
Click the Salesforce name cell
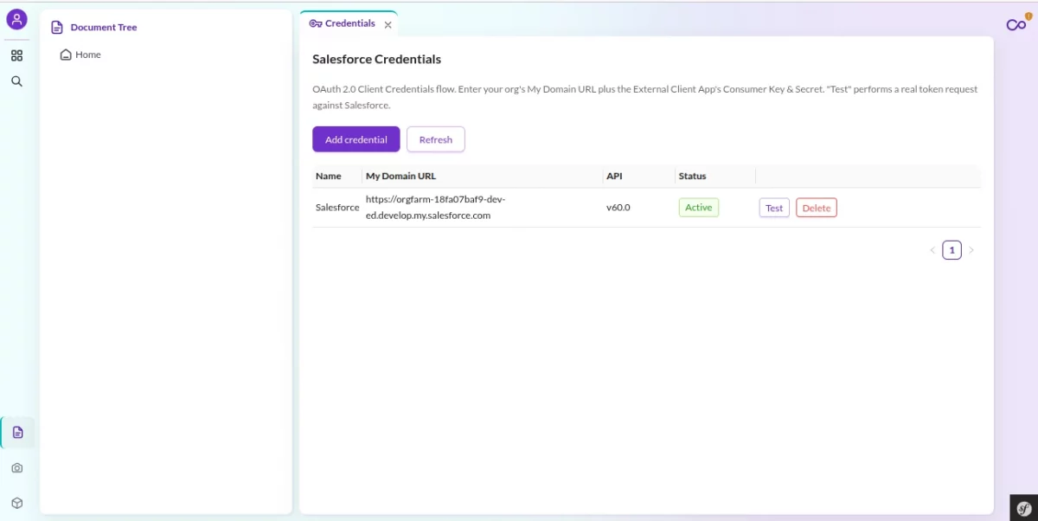pos(337,208)
